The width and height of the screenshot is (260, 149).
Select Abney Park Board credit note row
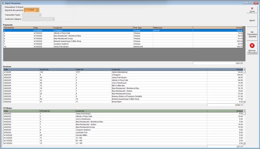tap(123, 114)
